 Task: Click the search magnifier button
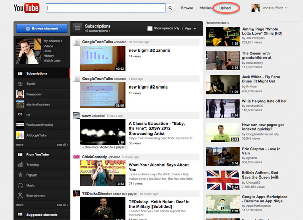pyautogui.click(x=170, y=8)
